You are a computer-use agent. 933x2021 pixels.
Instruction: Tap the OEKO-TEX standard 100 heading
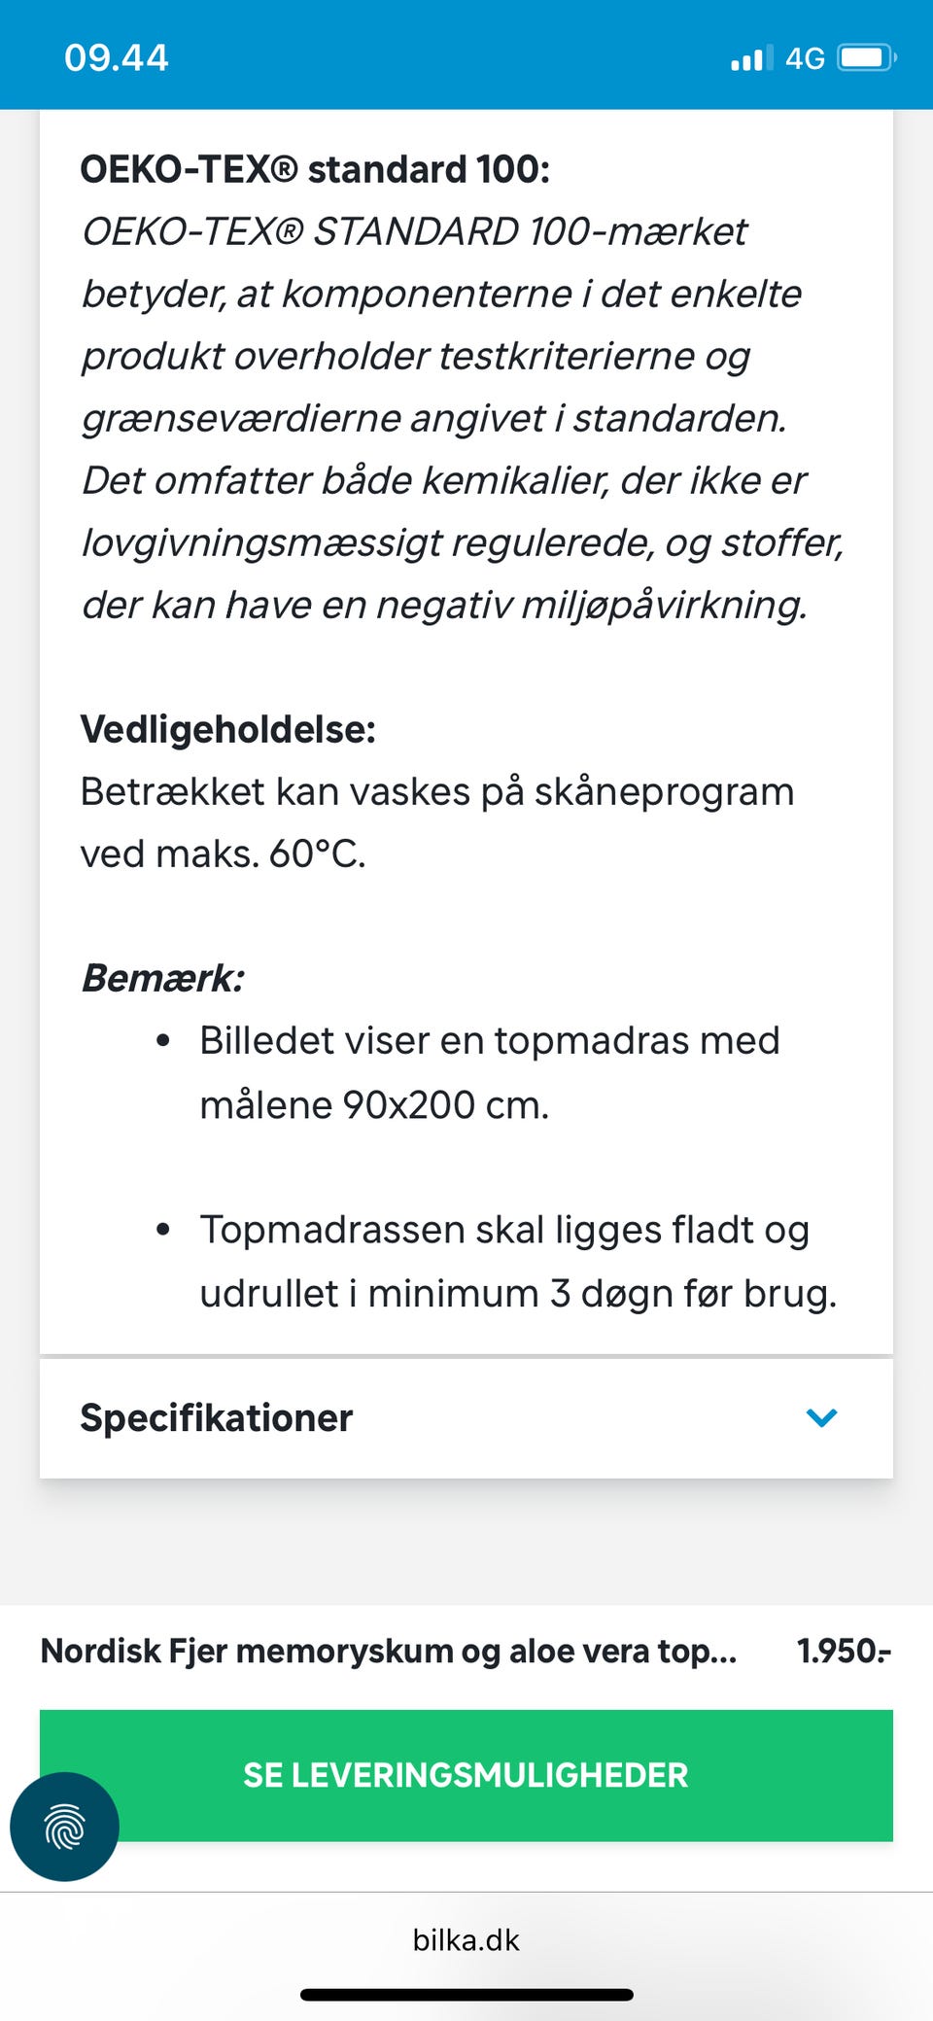tap(315, 169)
